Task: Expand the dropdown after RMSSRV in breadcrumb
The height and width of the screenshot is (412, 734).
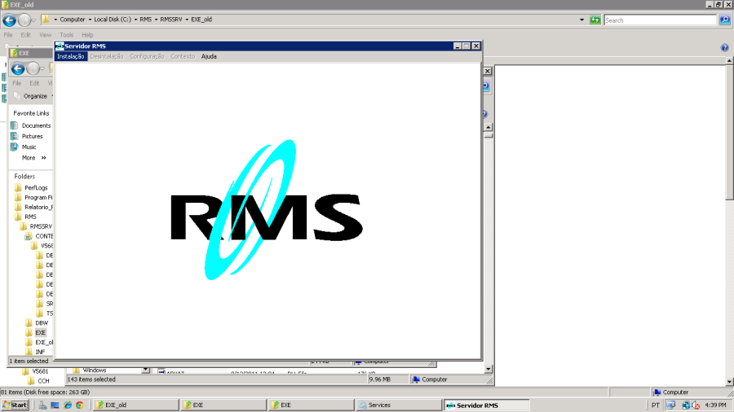Action: (x=186, y=20)
